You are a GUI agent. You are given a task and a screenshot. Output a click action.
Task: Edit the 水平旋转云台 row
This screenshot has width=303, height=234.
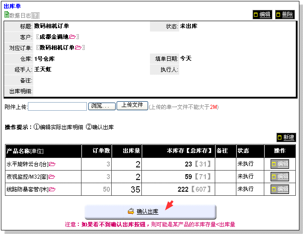[280, 164]
